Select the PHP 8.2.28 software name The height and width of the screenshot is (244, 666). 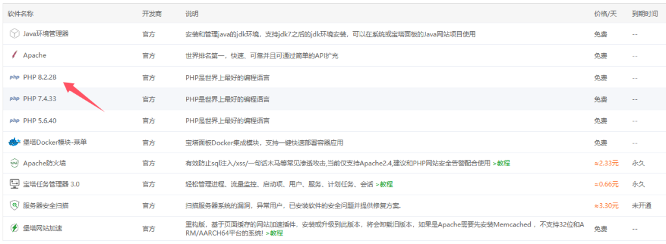tap(40, 77)
